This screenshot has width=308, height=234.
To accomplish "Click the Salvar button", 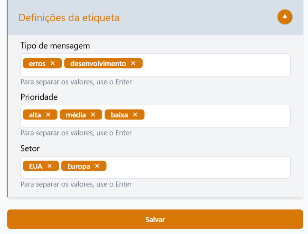I will 155,219.
